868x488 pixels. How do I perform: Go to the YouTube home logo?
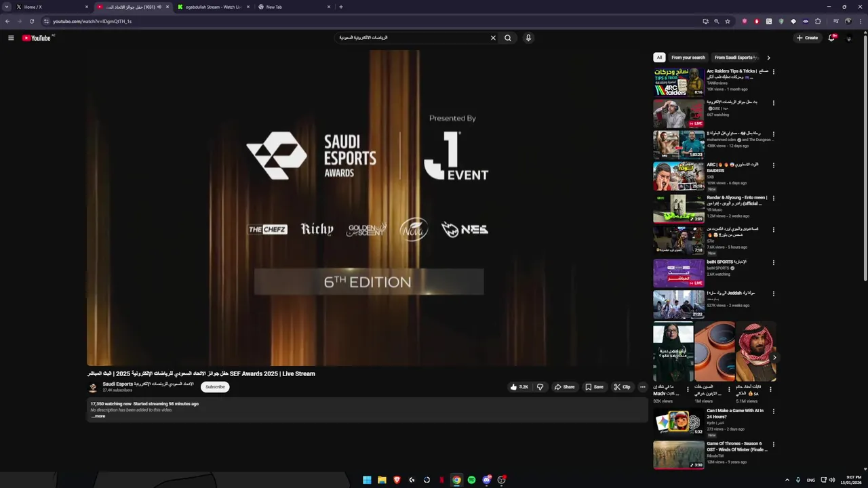[x=37, y=38]
